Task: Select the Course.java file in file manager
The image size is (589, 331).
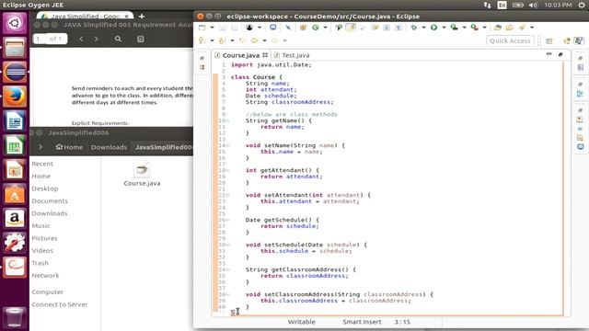Action: click(x=142, y=175)
